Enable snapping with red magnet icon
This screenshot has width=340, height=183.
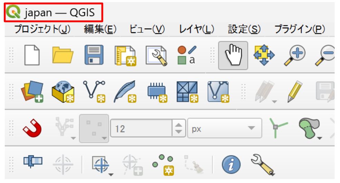[x=32, y=128]
